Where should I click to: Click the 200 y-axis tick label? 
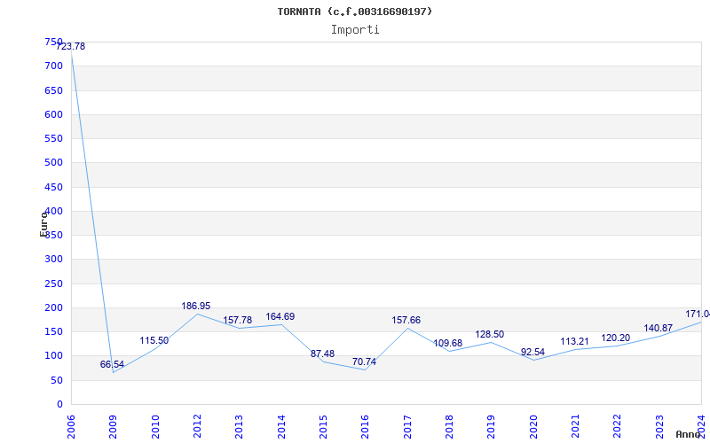pos(53,307)
